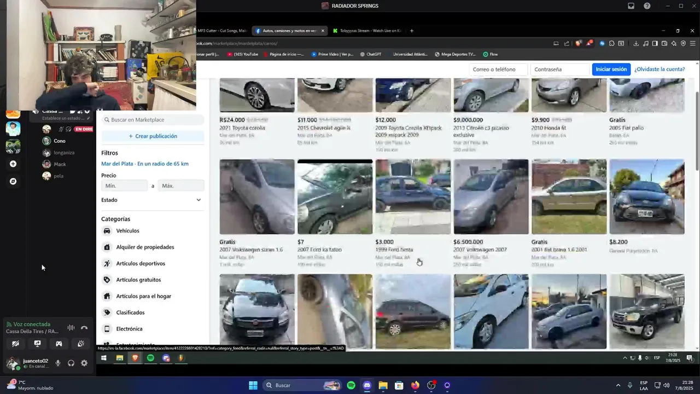The width and height of the screenshot is (700, 394).
Task: Open the browser hamburger menu
Action: tap(692, 43)
